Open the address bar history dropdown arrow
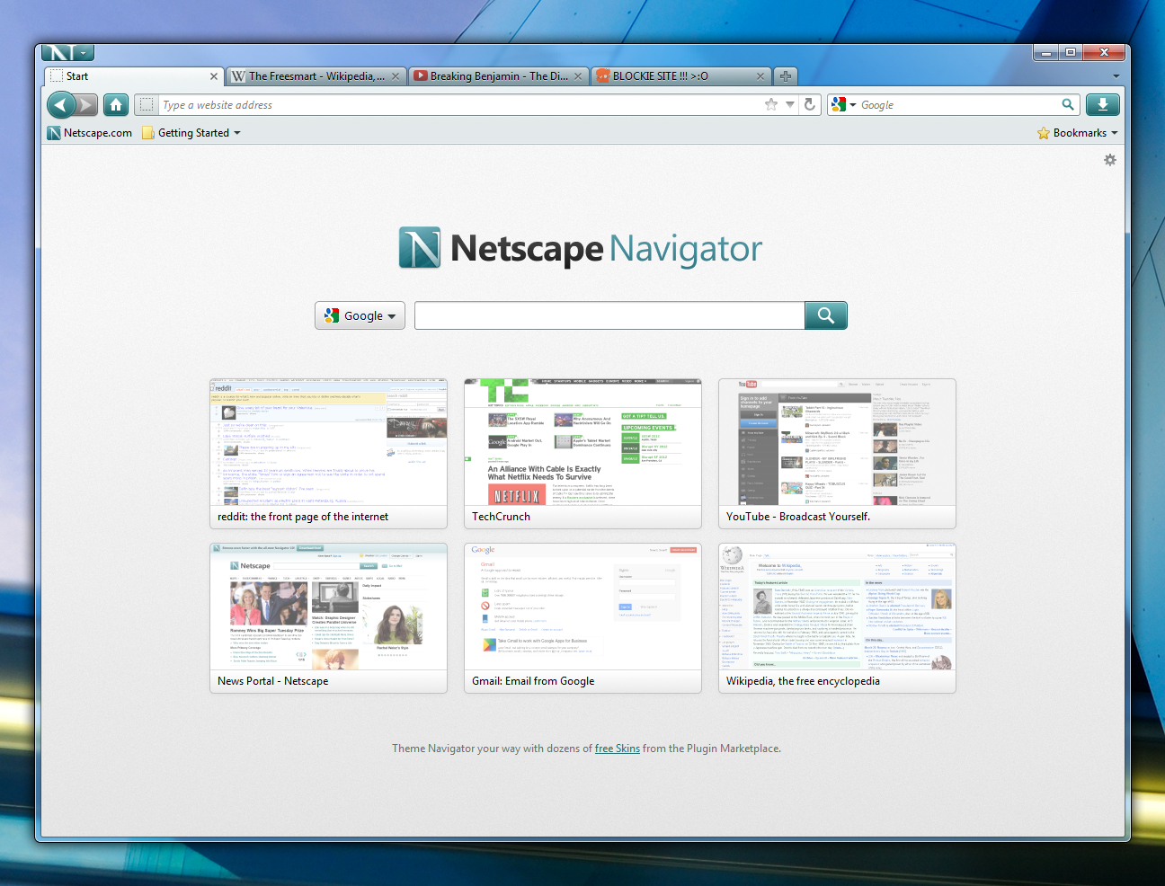 pos(790,105)
